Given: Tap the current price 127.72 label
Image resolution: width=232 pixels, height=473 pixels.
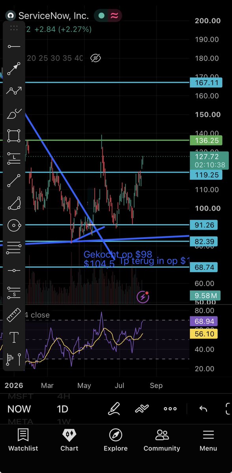Looking at the screenshot, I should 209,161.
